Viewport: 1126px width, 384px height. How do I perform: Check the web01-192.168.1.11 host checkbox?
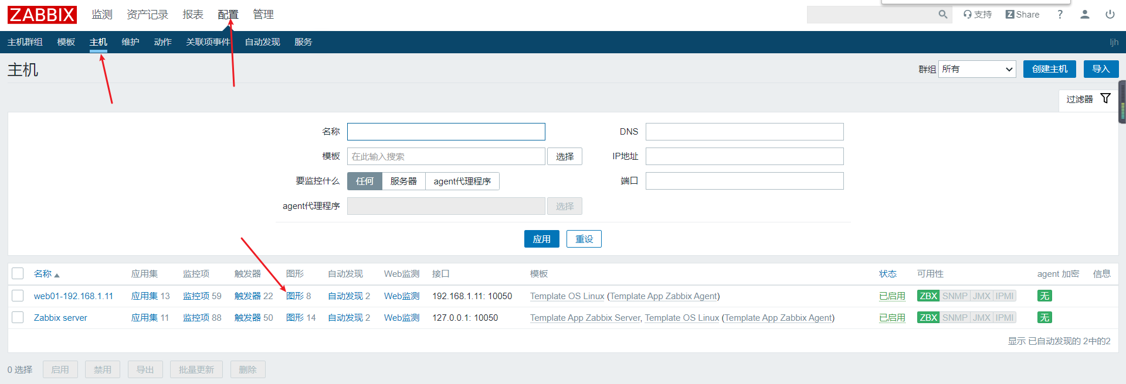18,296
